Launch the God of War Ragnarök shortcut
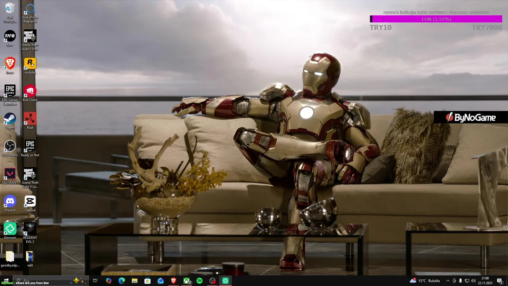This screenshot has width=508, height=286. coord(30,13)
